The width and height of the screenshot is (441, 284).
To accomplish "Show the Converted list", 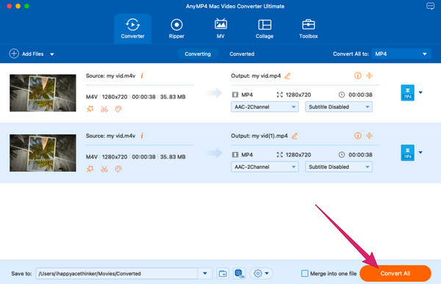I will (242, 54).
